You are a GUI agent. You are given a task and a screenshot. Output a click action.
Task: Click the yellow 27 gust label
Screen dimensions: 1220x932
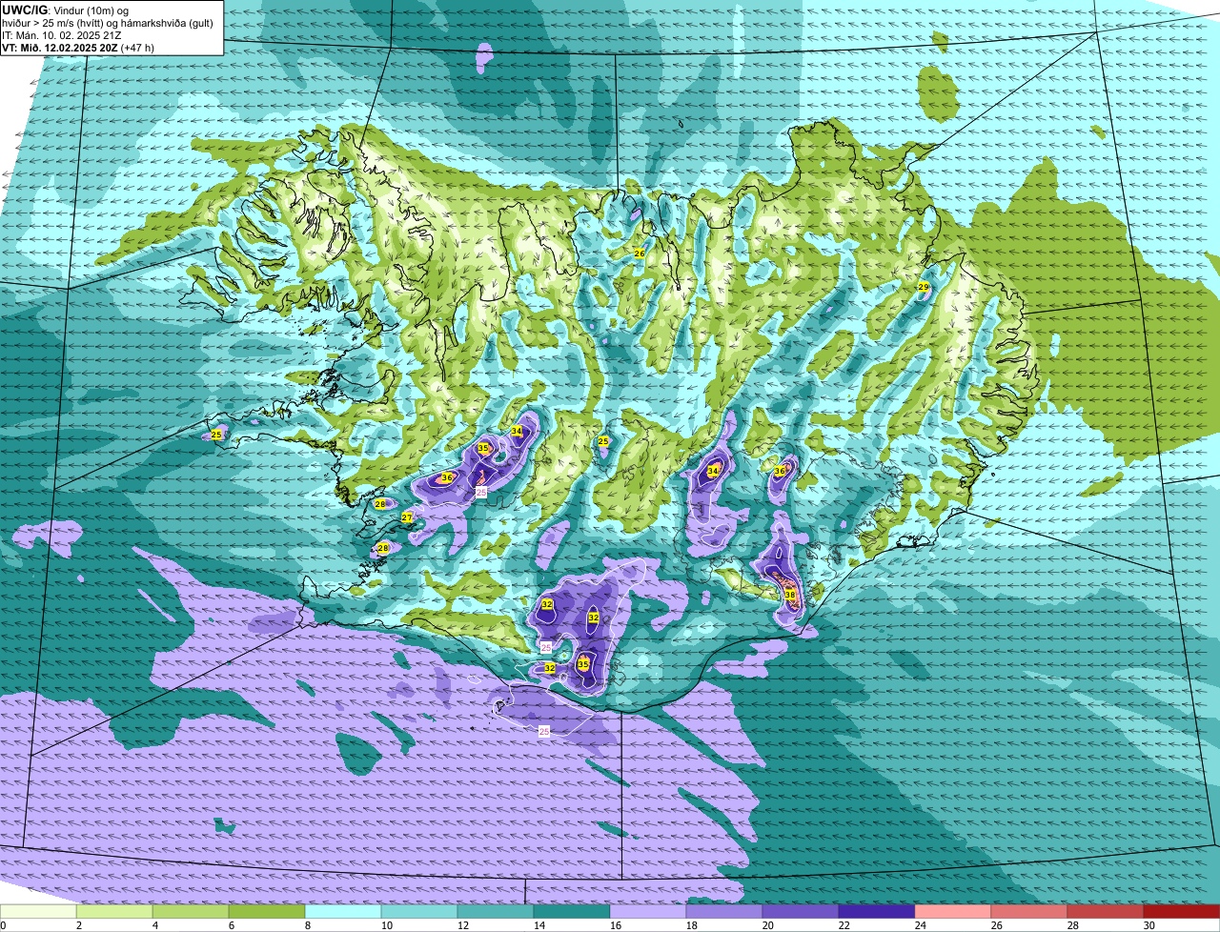[x=407, y=517]
